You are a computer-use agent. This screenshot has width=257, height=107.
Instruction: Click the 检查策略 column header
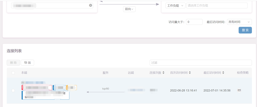click(x=243, y=73)
